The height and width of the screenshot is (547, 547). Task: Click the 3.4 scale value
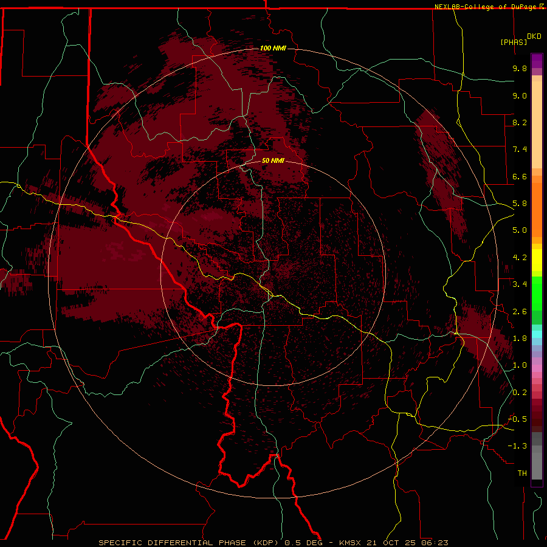[520, 284]
